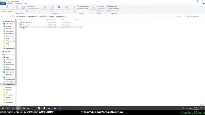Sort by the Size (Размер) column header

[x=77, y=20]
